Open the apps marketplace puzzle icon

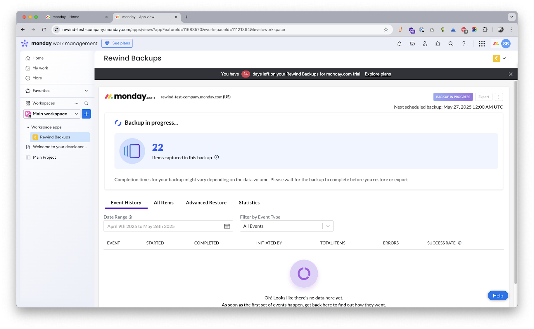pos(438,43)
